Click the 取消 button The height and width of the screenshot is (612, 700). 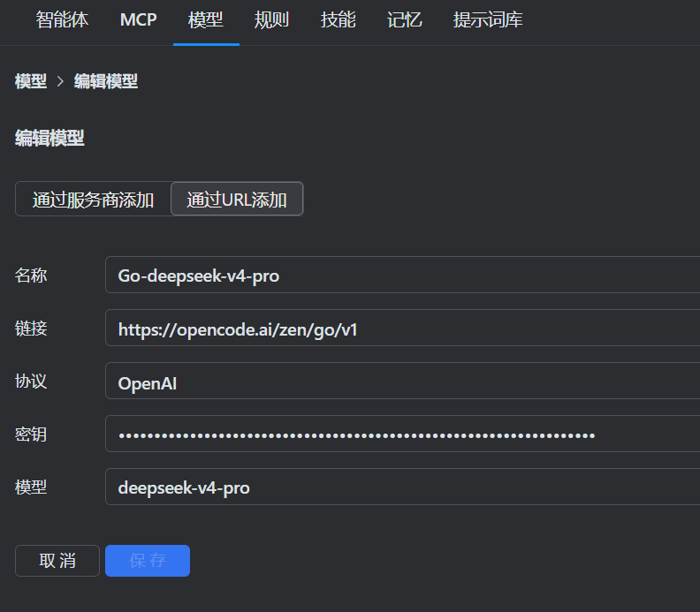point(57,561)
